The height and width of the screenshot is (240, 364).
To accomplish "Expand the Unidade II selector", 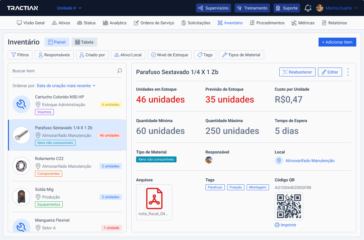I will (69, 8).
